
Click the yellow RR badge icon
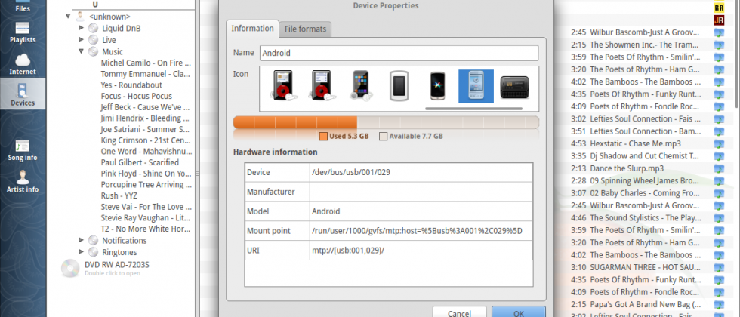click(719, 8)
